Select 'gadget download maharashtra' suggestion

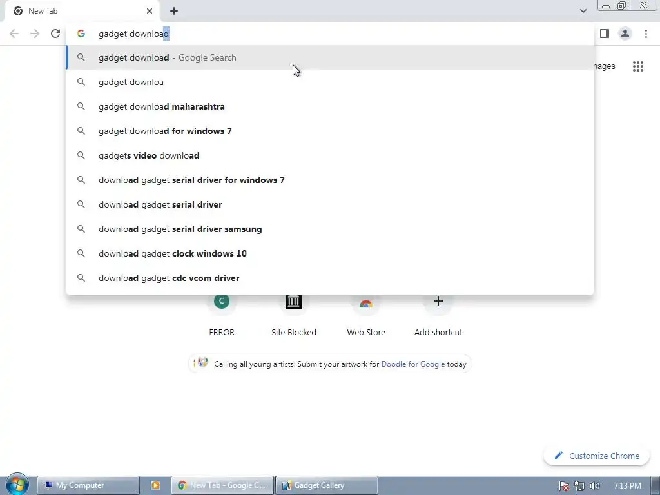tap(330, 106)
